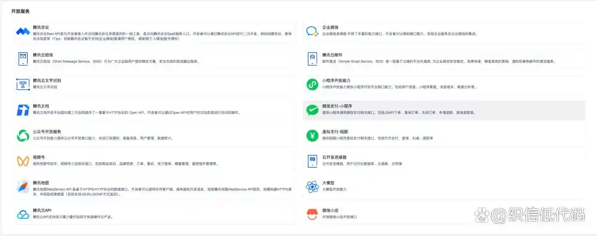Image resolution: width=597 pixels, height=236 pixels.
Task: Click the Short Message Service SMS description
Action: tap(116, 61)
